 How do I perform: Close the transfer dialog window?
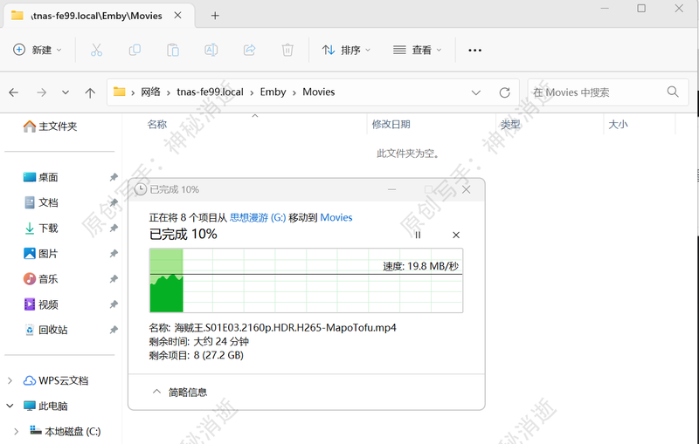(467, 189)
